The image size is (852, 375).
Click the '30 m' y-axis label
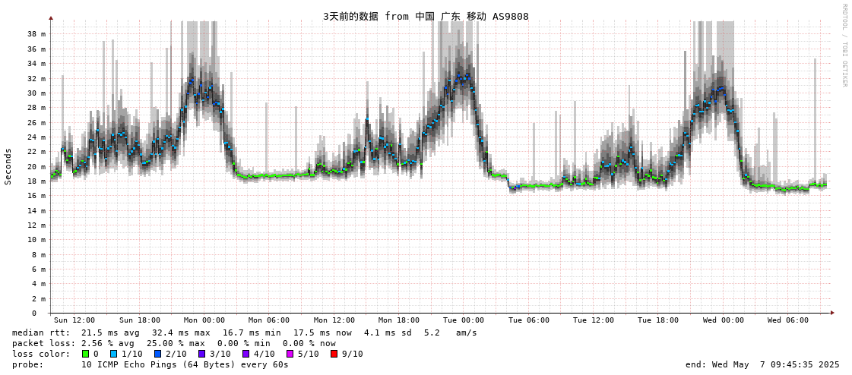(x=36, y=93)
